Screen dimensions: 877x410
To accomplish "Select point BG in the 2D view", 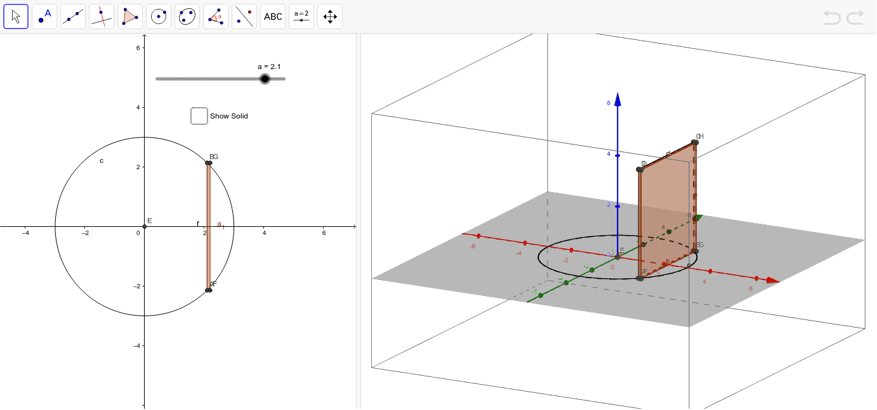I will coord(209,163).
